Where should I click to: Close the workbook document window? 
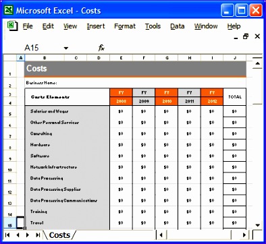tap(257, 36)
